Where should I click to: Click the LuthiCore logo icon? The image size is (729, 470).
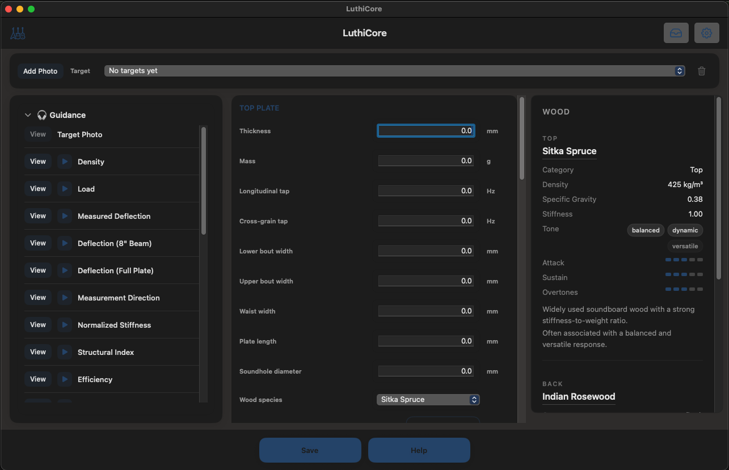tap(18, 33)
